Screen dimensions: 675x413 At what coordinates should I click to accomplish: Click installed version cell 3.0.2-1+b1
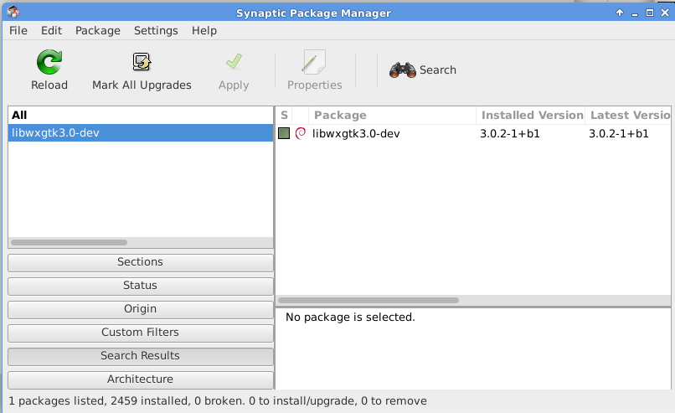510,133
